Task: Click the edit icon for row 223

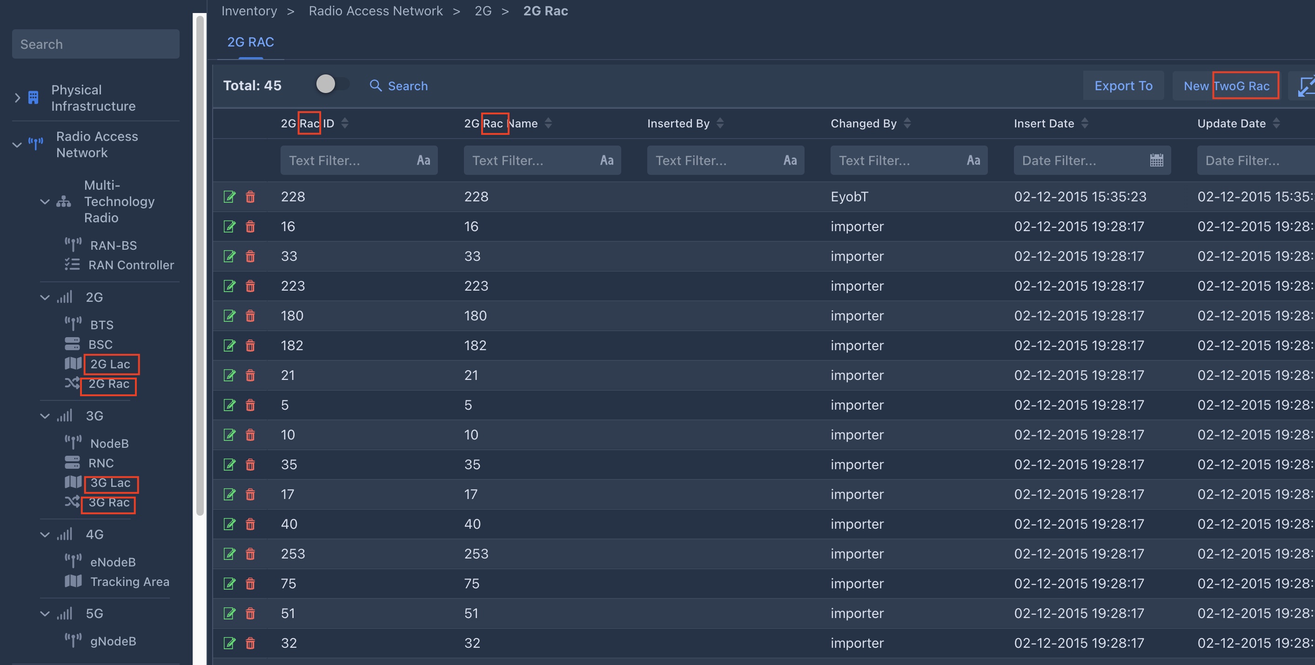Action: 229,286
